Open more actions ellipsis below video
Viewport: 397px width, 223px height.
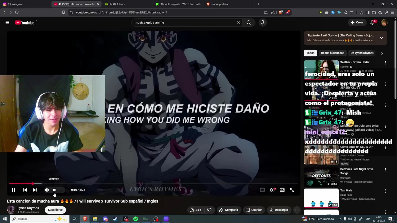click(x=297, y=210)
